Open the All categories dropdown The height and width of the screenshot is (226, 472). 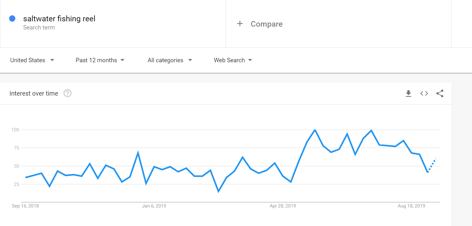(x=170, y=60)
